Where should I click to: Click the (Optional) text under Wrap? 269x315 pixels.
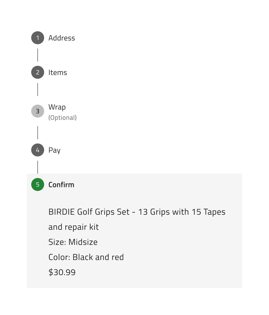[x=62, y=118]
